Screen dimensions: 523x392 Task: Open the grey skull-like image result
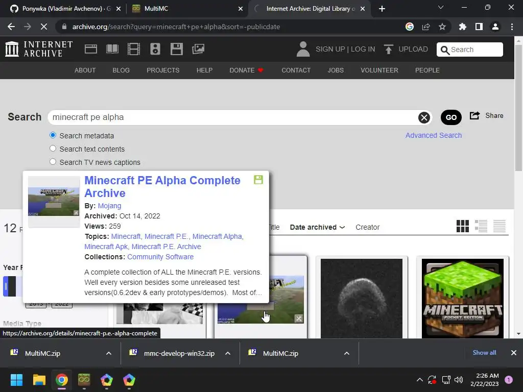(x=362, y=298)
